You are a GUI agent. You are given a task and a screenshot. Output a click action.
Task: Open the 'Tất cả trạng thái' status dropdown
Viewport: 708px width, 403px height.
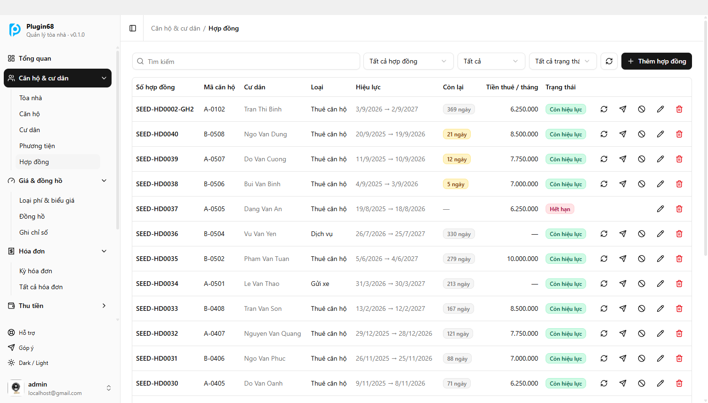tap(563, 61)
